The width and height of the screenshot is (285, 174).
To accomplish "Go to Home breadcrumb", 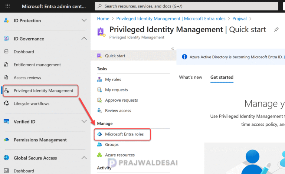I will pos(103,19).
